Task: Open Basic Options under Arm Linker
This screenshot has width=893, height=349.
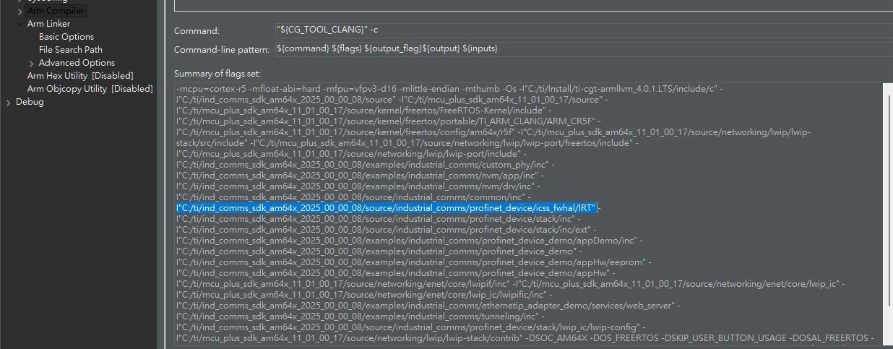Action: [66, 37]
